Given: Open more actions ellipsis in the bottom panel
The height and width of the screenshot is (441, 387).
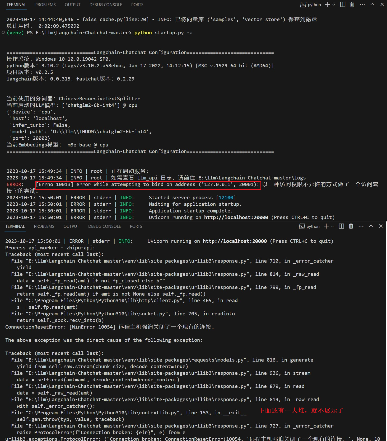Looking at the screenshot, I should [361, 226].
